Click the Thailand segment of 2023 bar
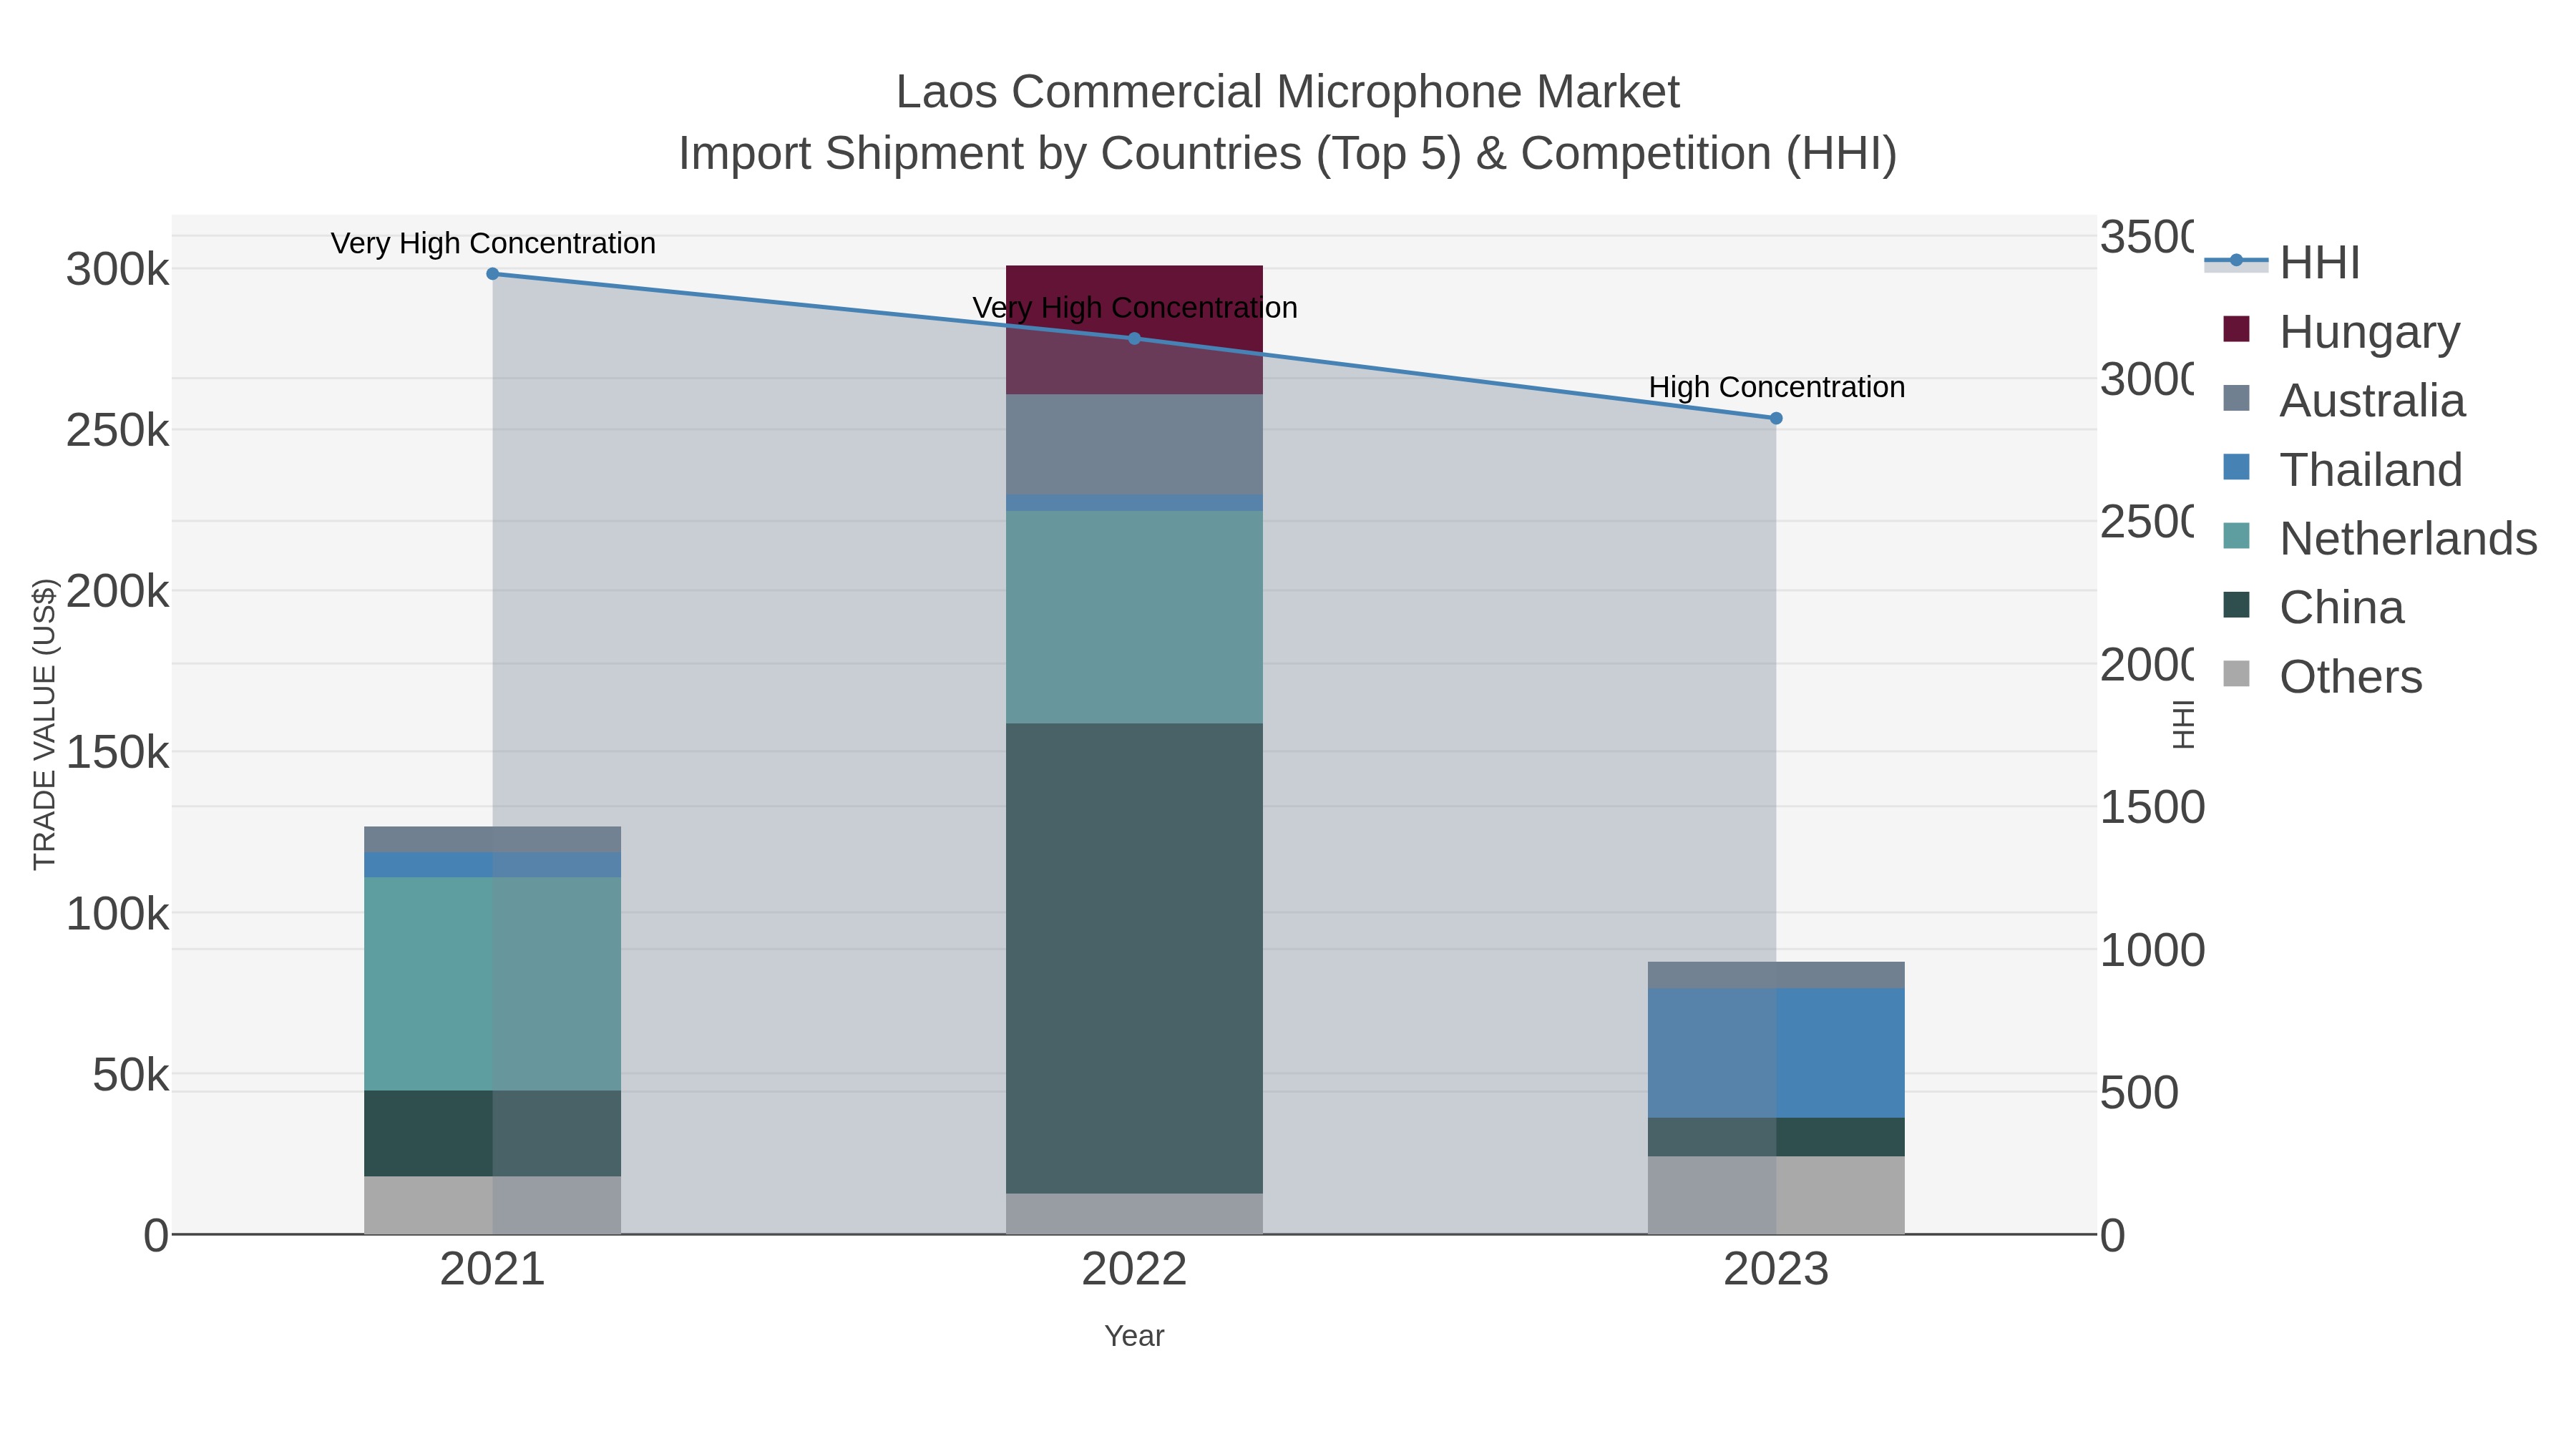Viewport: 2576px width, 1449px height. pos(1776,1053)
